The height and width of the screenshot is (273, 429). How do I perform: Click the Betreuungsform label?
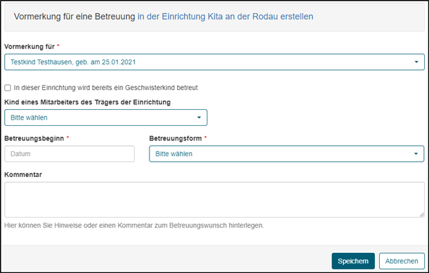(x=175, y=138)
